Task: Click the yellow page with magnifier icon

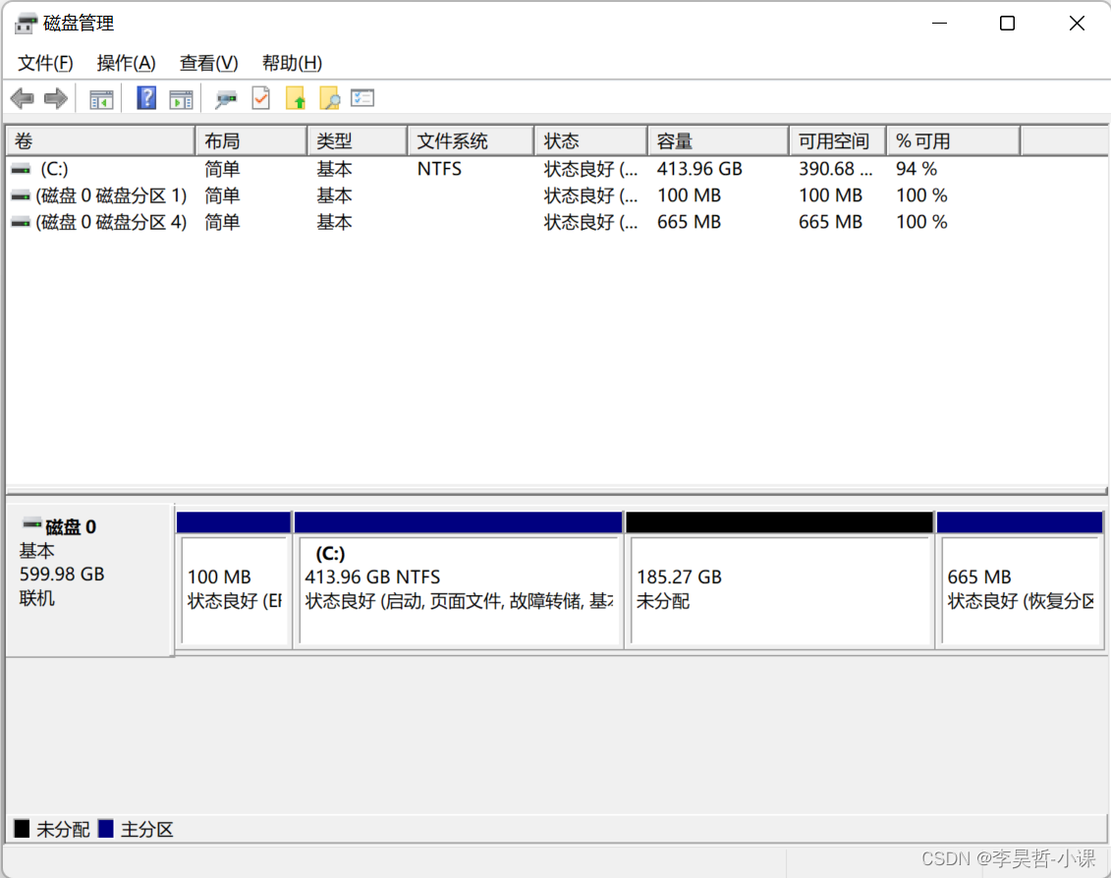Action: tap(329, 98)
